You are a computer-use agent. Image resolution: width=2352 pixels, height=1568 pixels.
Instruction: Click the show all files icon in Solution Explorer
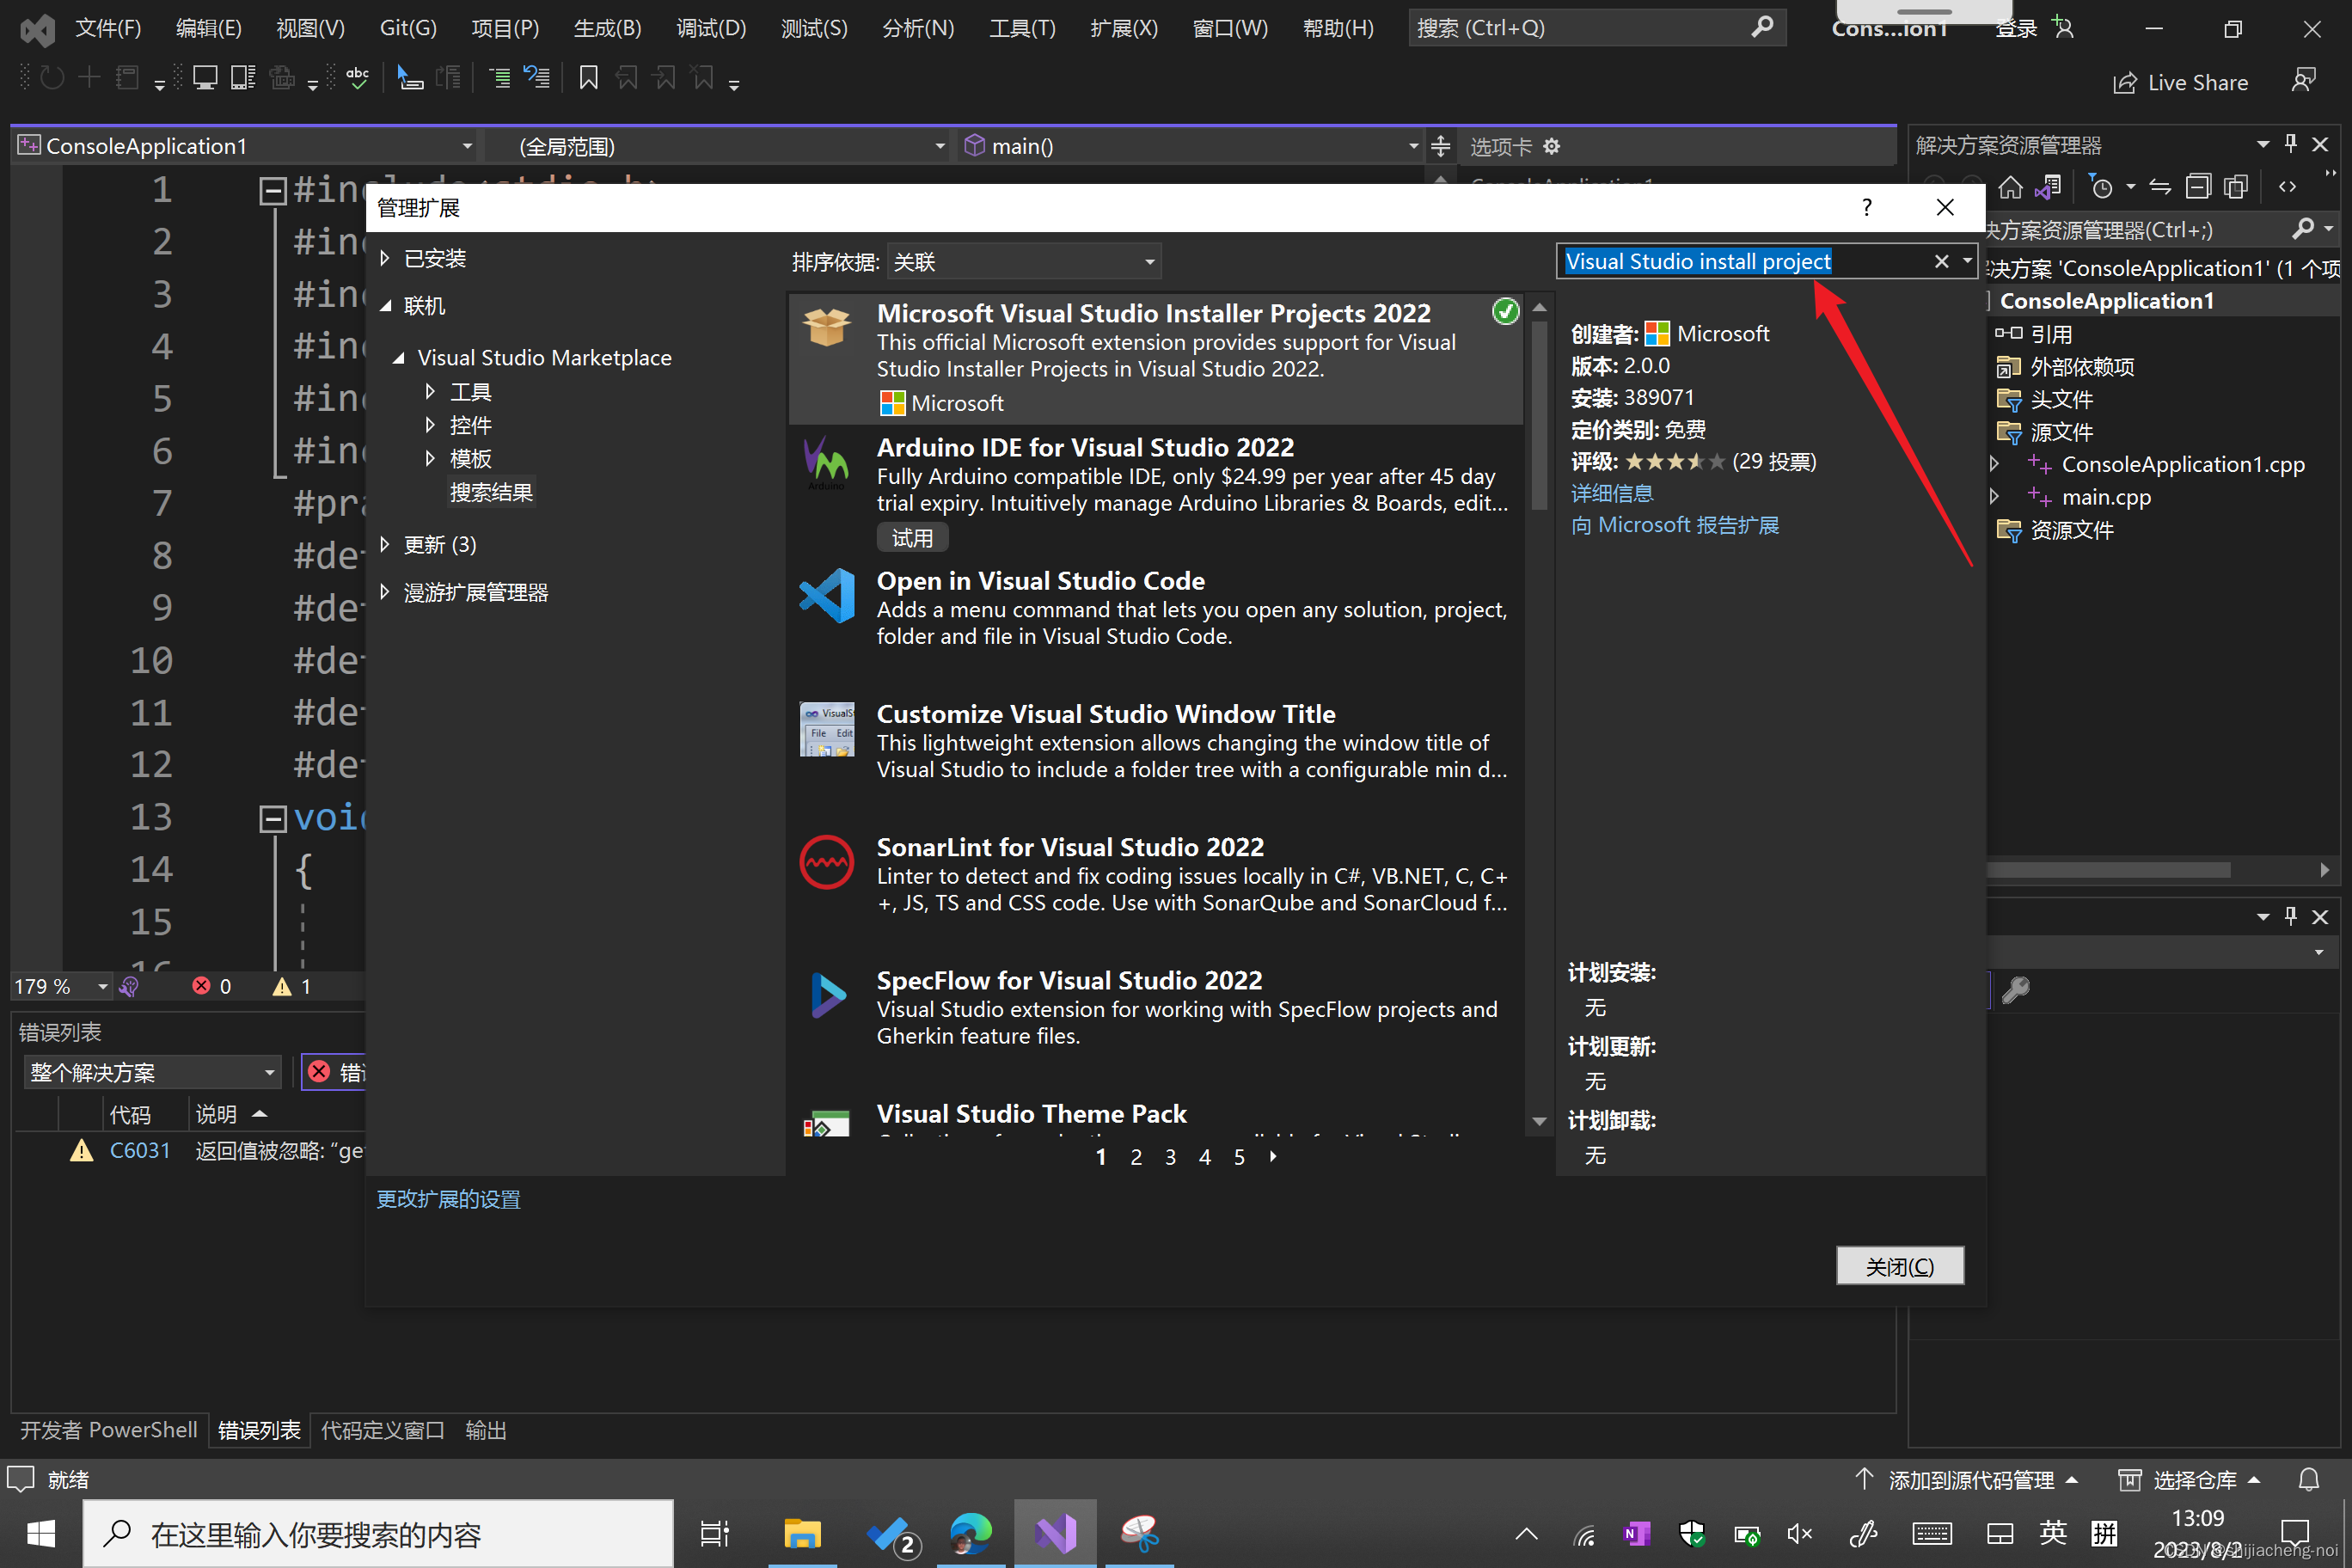[x=2236, y=187]
